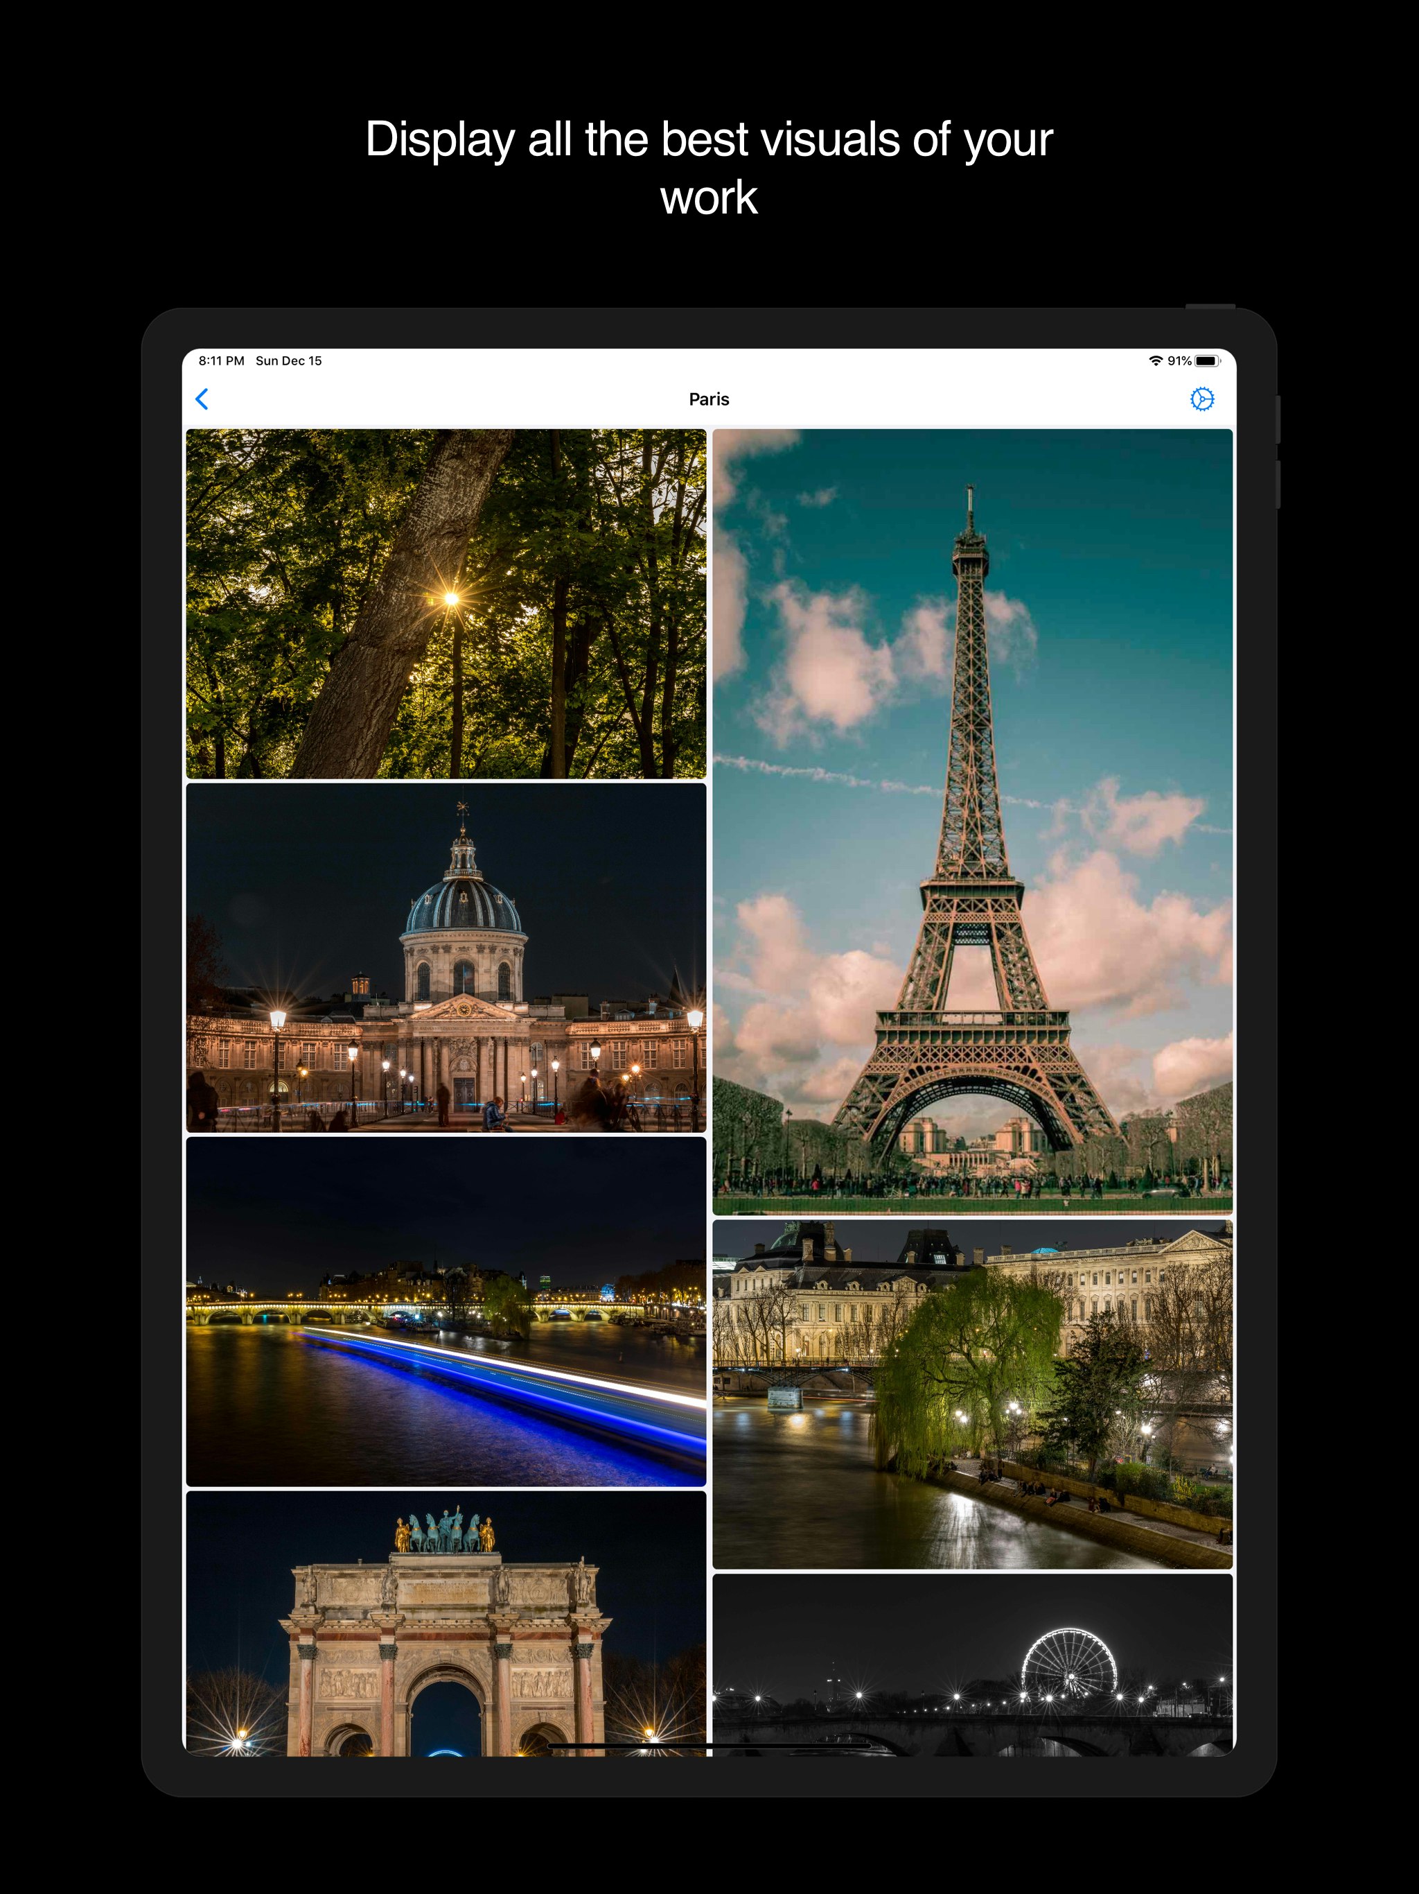Tap the "91%" battery percentage text
This screenshot has width=1419, height=1894.
[1181, 360]
